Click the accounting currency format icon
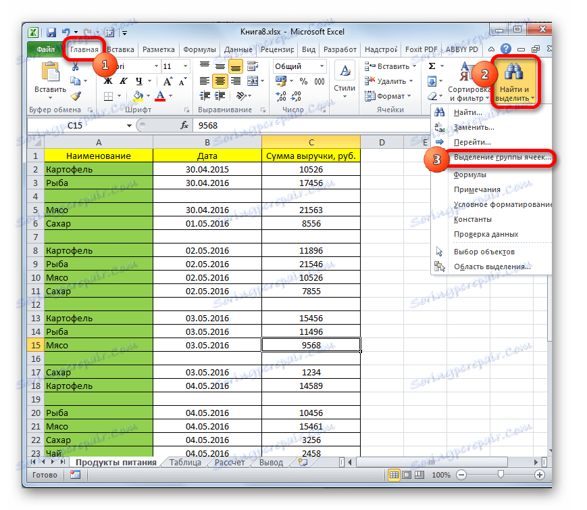This screenshot has width=587, height=510. click(x=281, y=81)
